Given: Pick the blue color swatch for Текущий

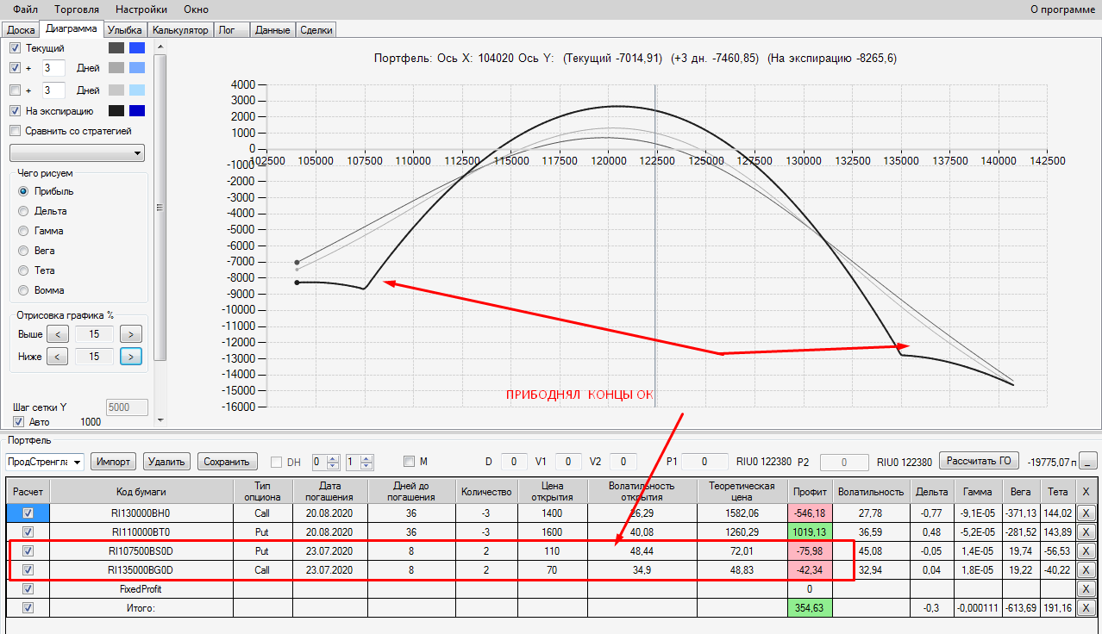Looking at the screenshot, I should point(136,48).
